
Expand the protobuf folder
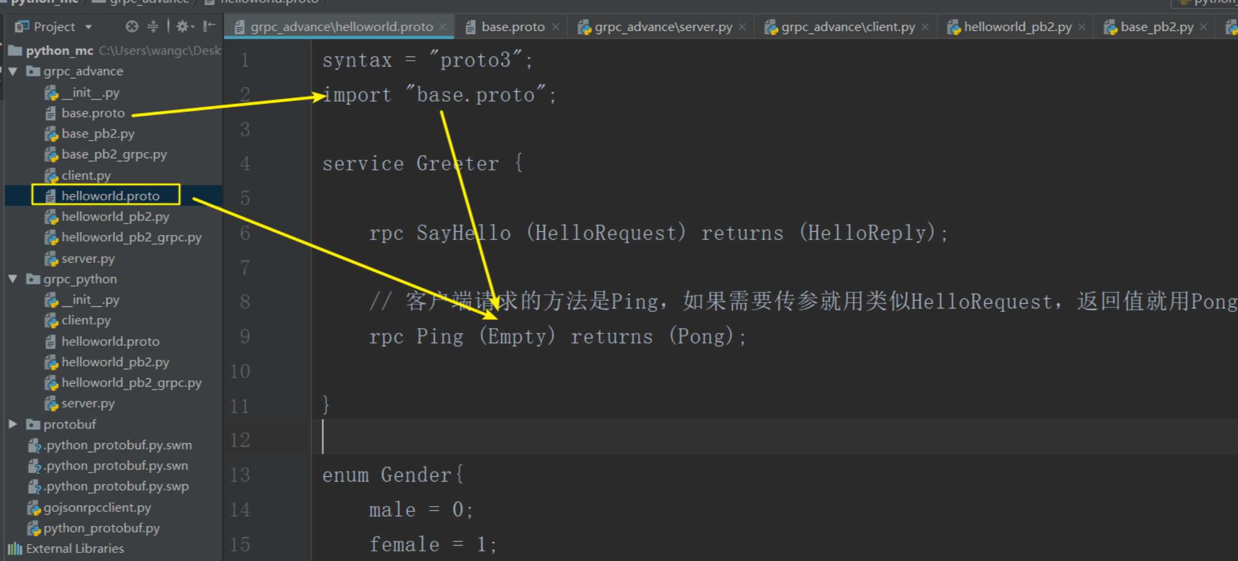tap(13, 424)
